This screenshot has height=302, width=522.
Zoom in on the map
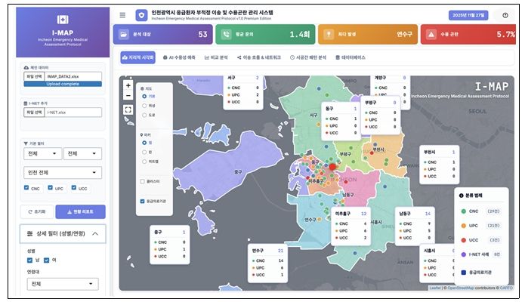128,85
